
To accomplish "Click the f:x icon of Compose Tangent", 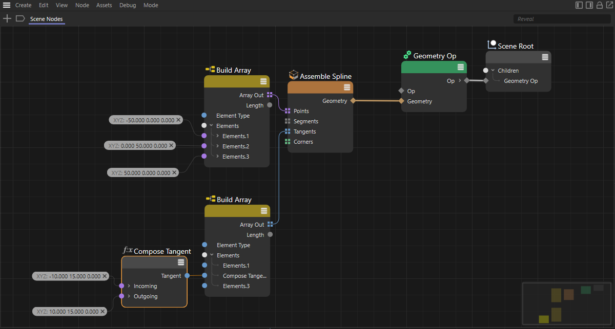I will coord(128,250).
